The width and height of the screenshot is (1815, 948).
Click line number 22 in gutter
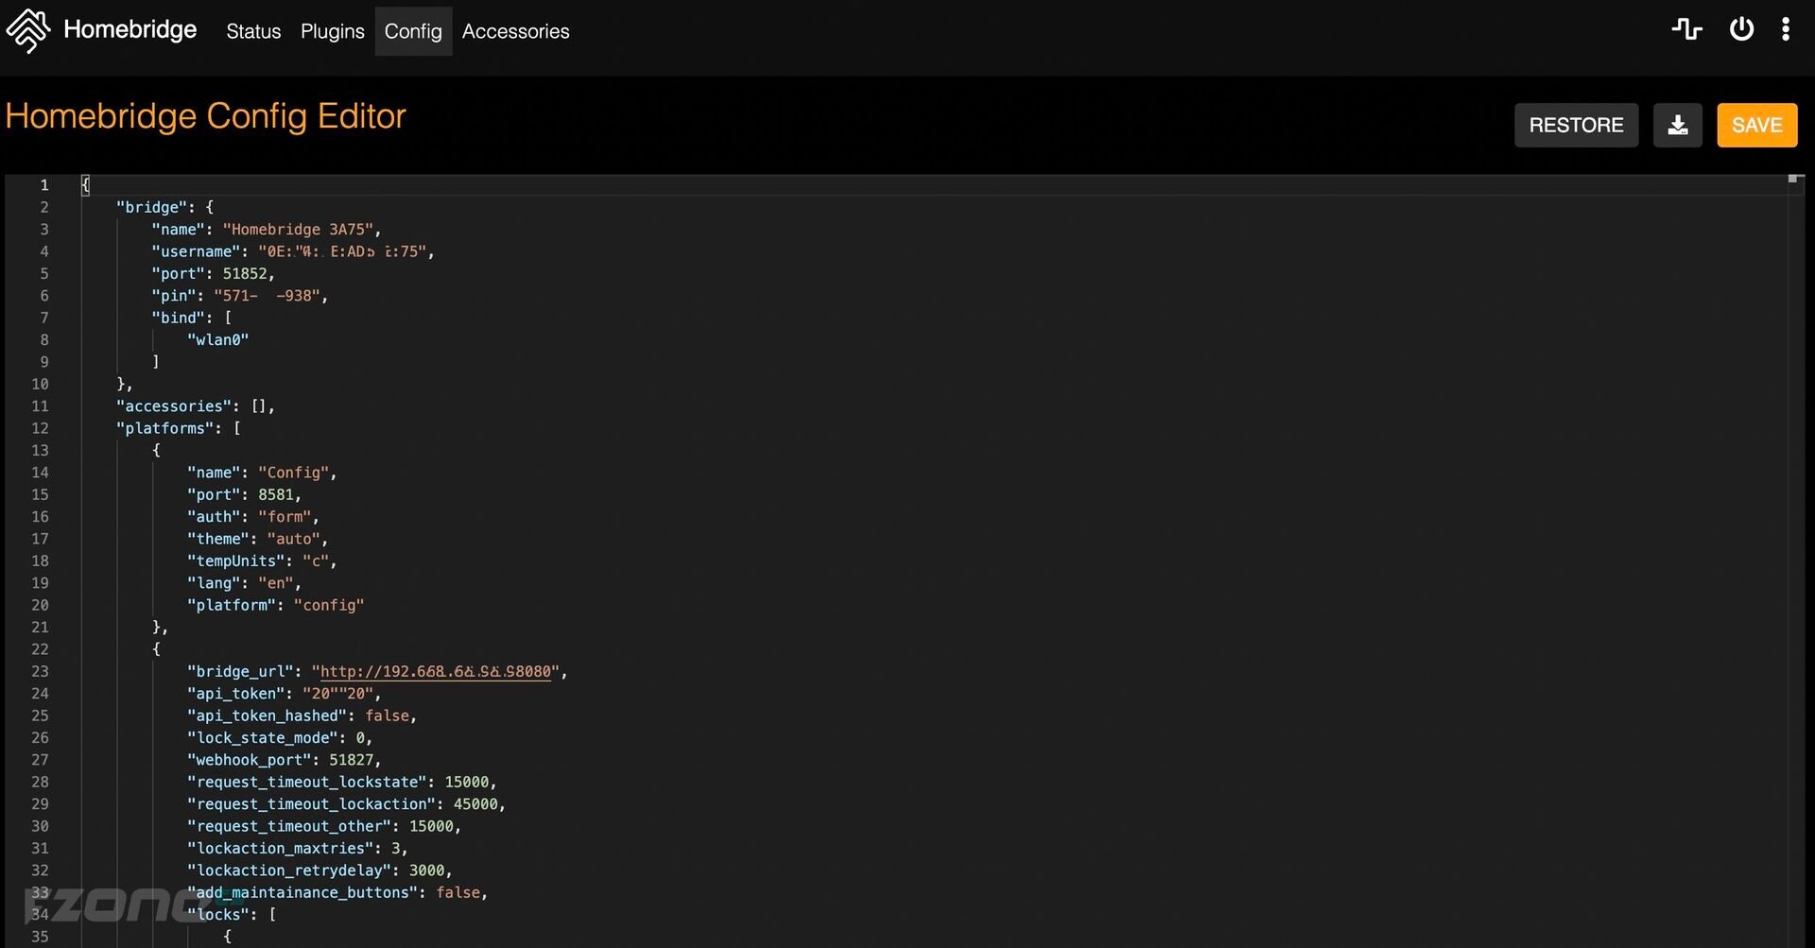point(40,649)
